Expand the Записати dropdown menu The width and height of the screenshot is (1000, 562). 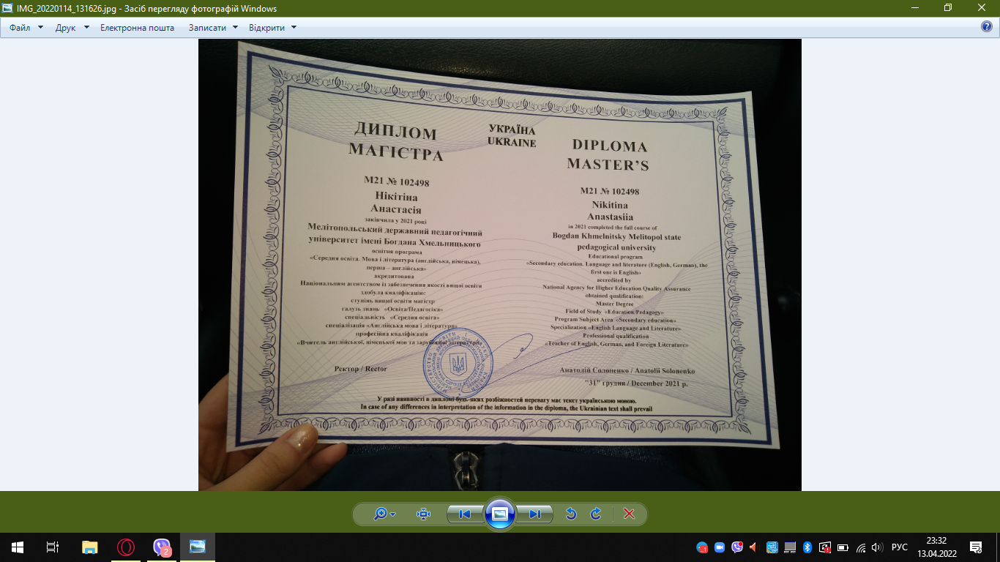213,27
